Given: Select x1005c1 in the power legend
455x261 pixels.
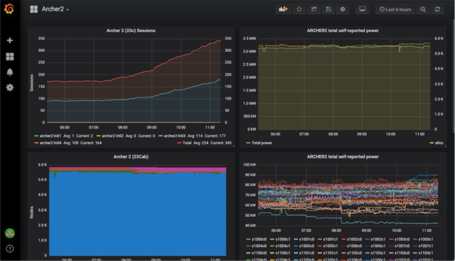Looking at the screenshot, I should pos(330,246).
